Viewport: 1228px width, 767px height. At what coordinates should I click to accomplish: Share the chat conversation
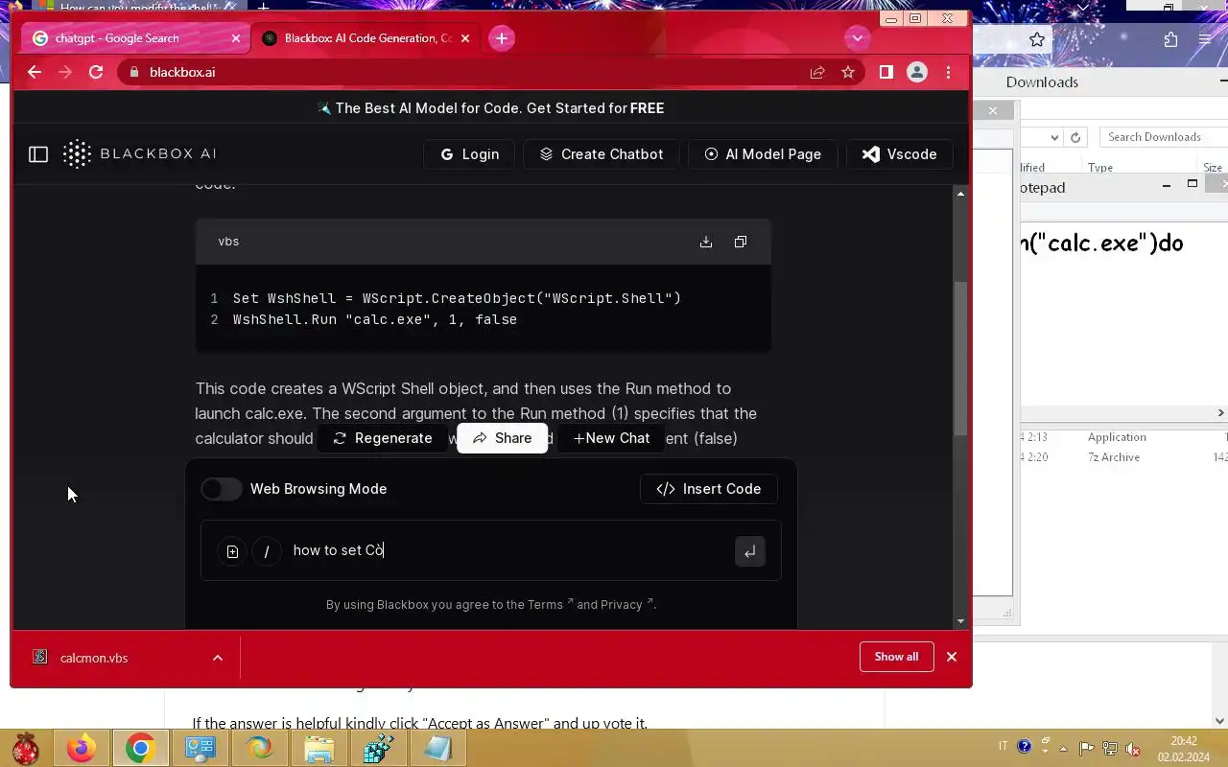[502, 438]
